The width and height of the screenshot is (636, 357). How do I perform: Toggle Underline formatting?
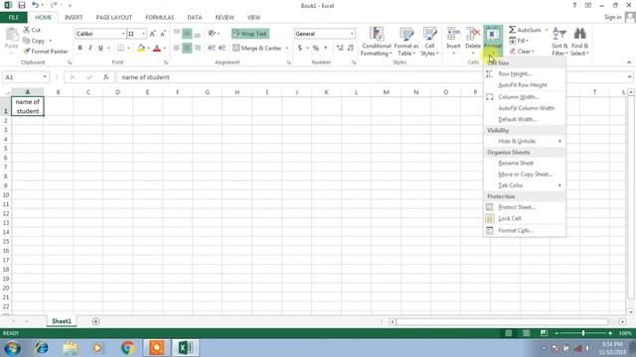click(100, 48)
